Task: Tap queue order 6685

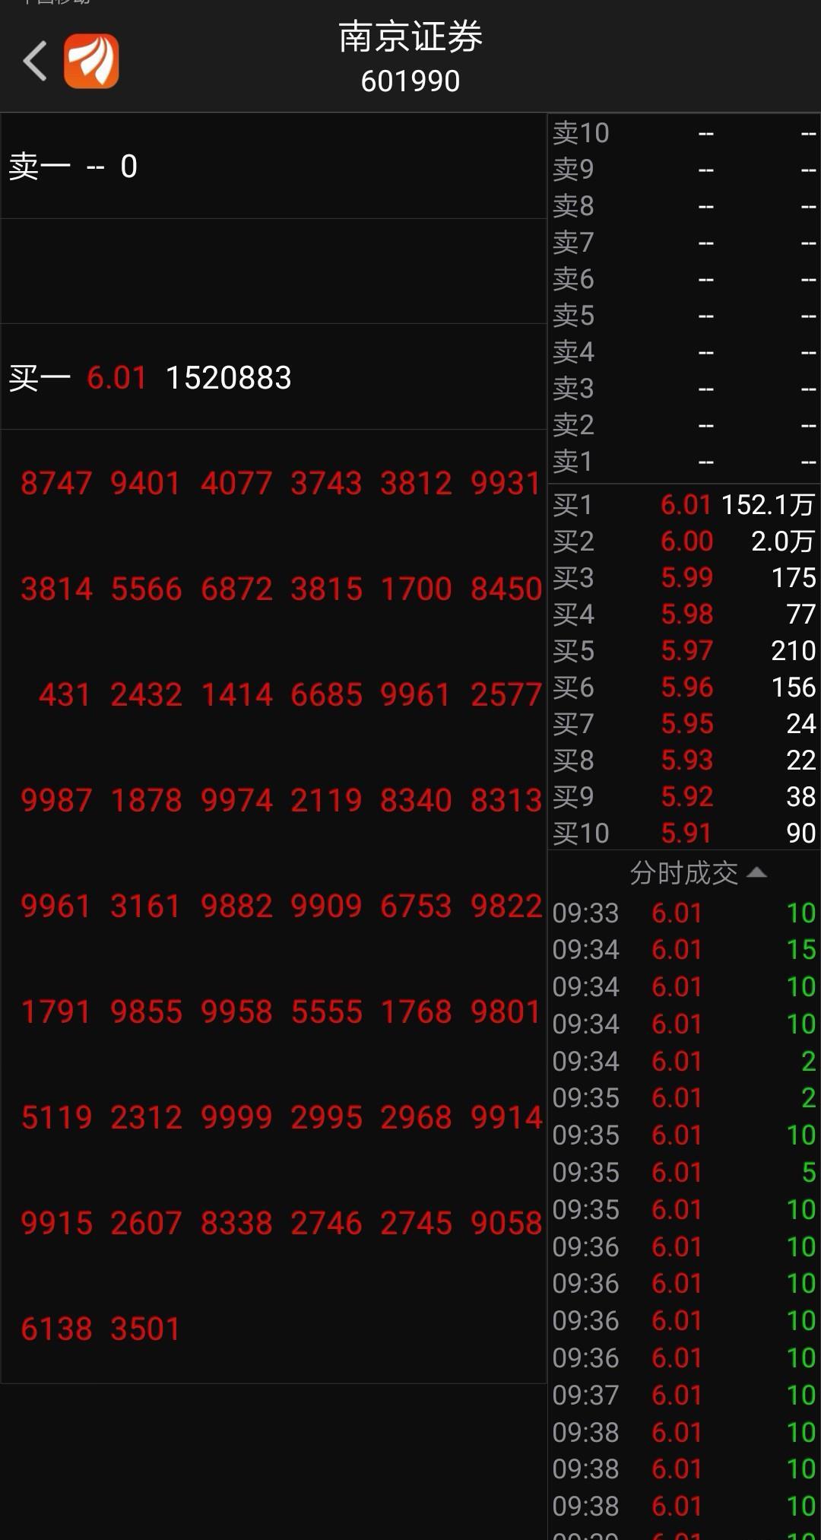Action: [x=326, y=694]
